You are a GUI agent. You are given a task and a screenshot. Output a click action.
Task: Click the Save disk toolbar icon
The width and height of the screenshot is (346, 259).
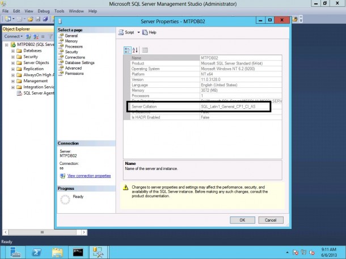tap(38, 19)
